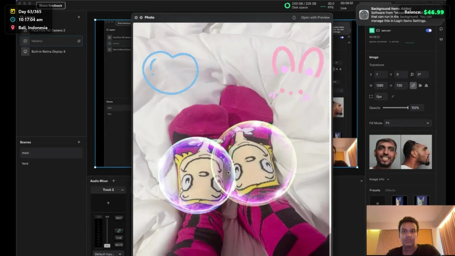Click the share icon in Photo window
Screen dimensions: 455x256
[x=294, y=17]
